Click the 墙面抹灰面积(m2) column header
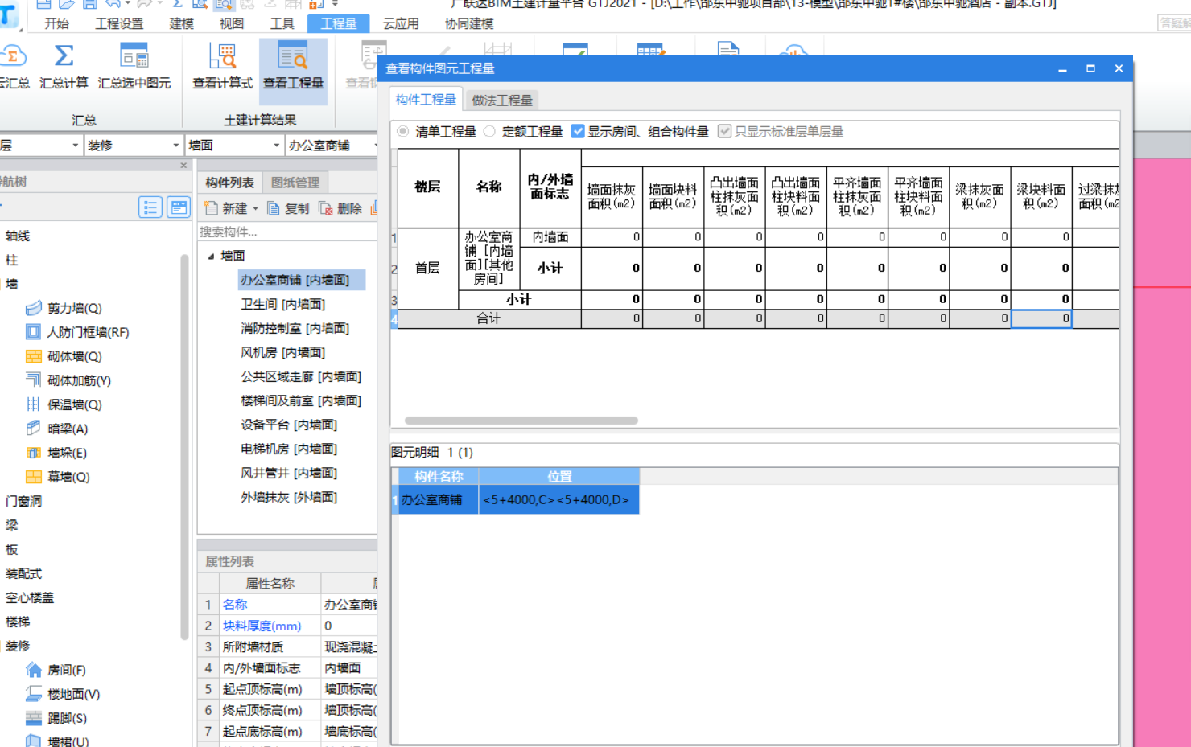 point(612,197)
